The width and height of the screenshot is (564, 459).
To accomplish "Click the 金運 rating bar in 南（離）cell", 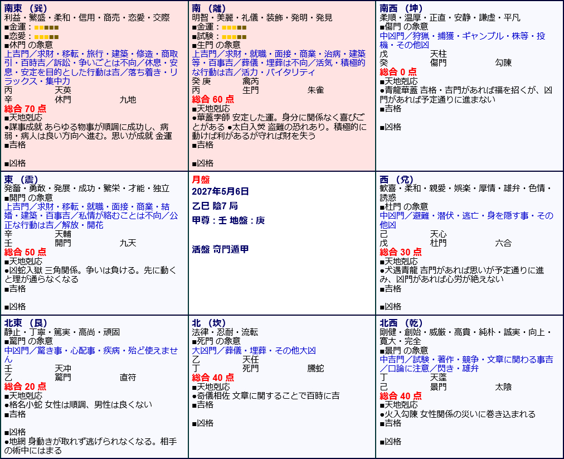I will pos(234,27).
